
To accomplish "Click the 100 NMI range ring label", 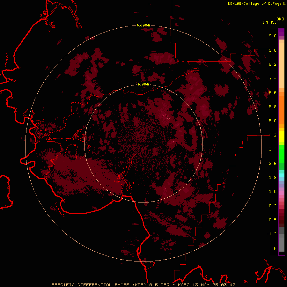I will [143, 25].
